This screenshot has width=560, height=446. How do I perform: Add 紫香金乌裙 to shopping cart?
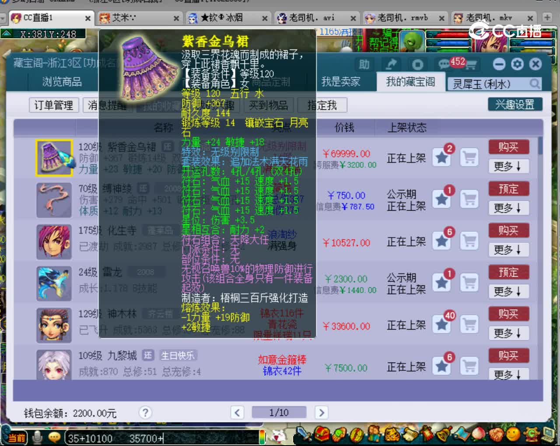469,157
